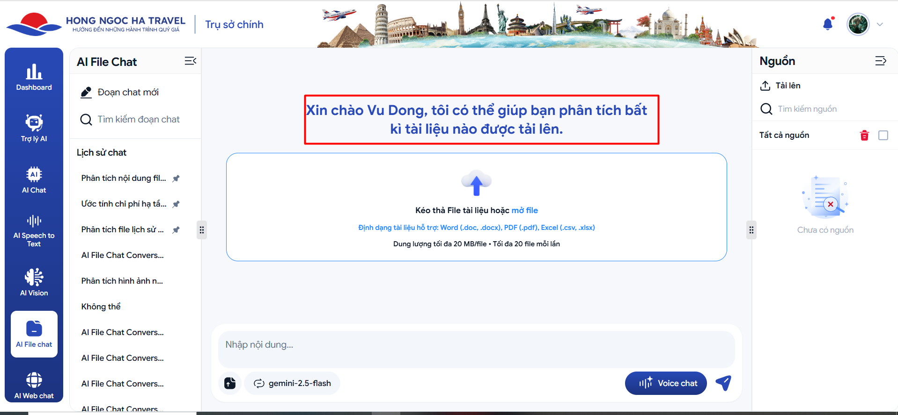Open 'Không thể' chat history item

[101, 307]
